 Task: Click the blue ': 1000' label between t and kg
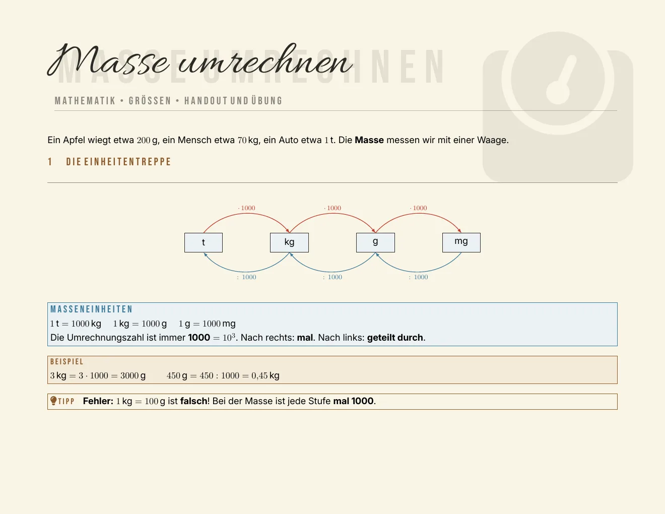(247, 277)
